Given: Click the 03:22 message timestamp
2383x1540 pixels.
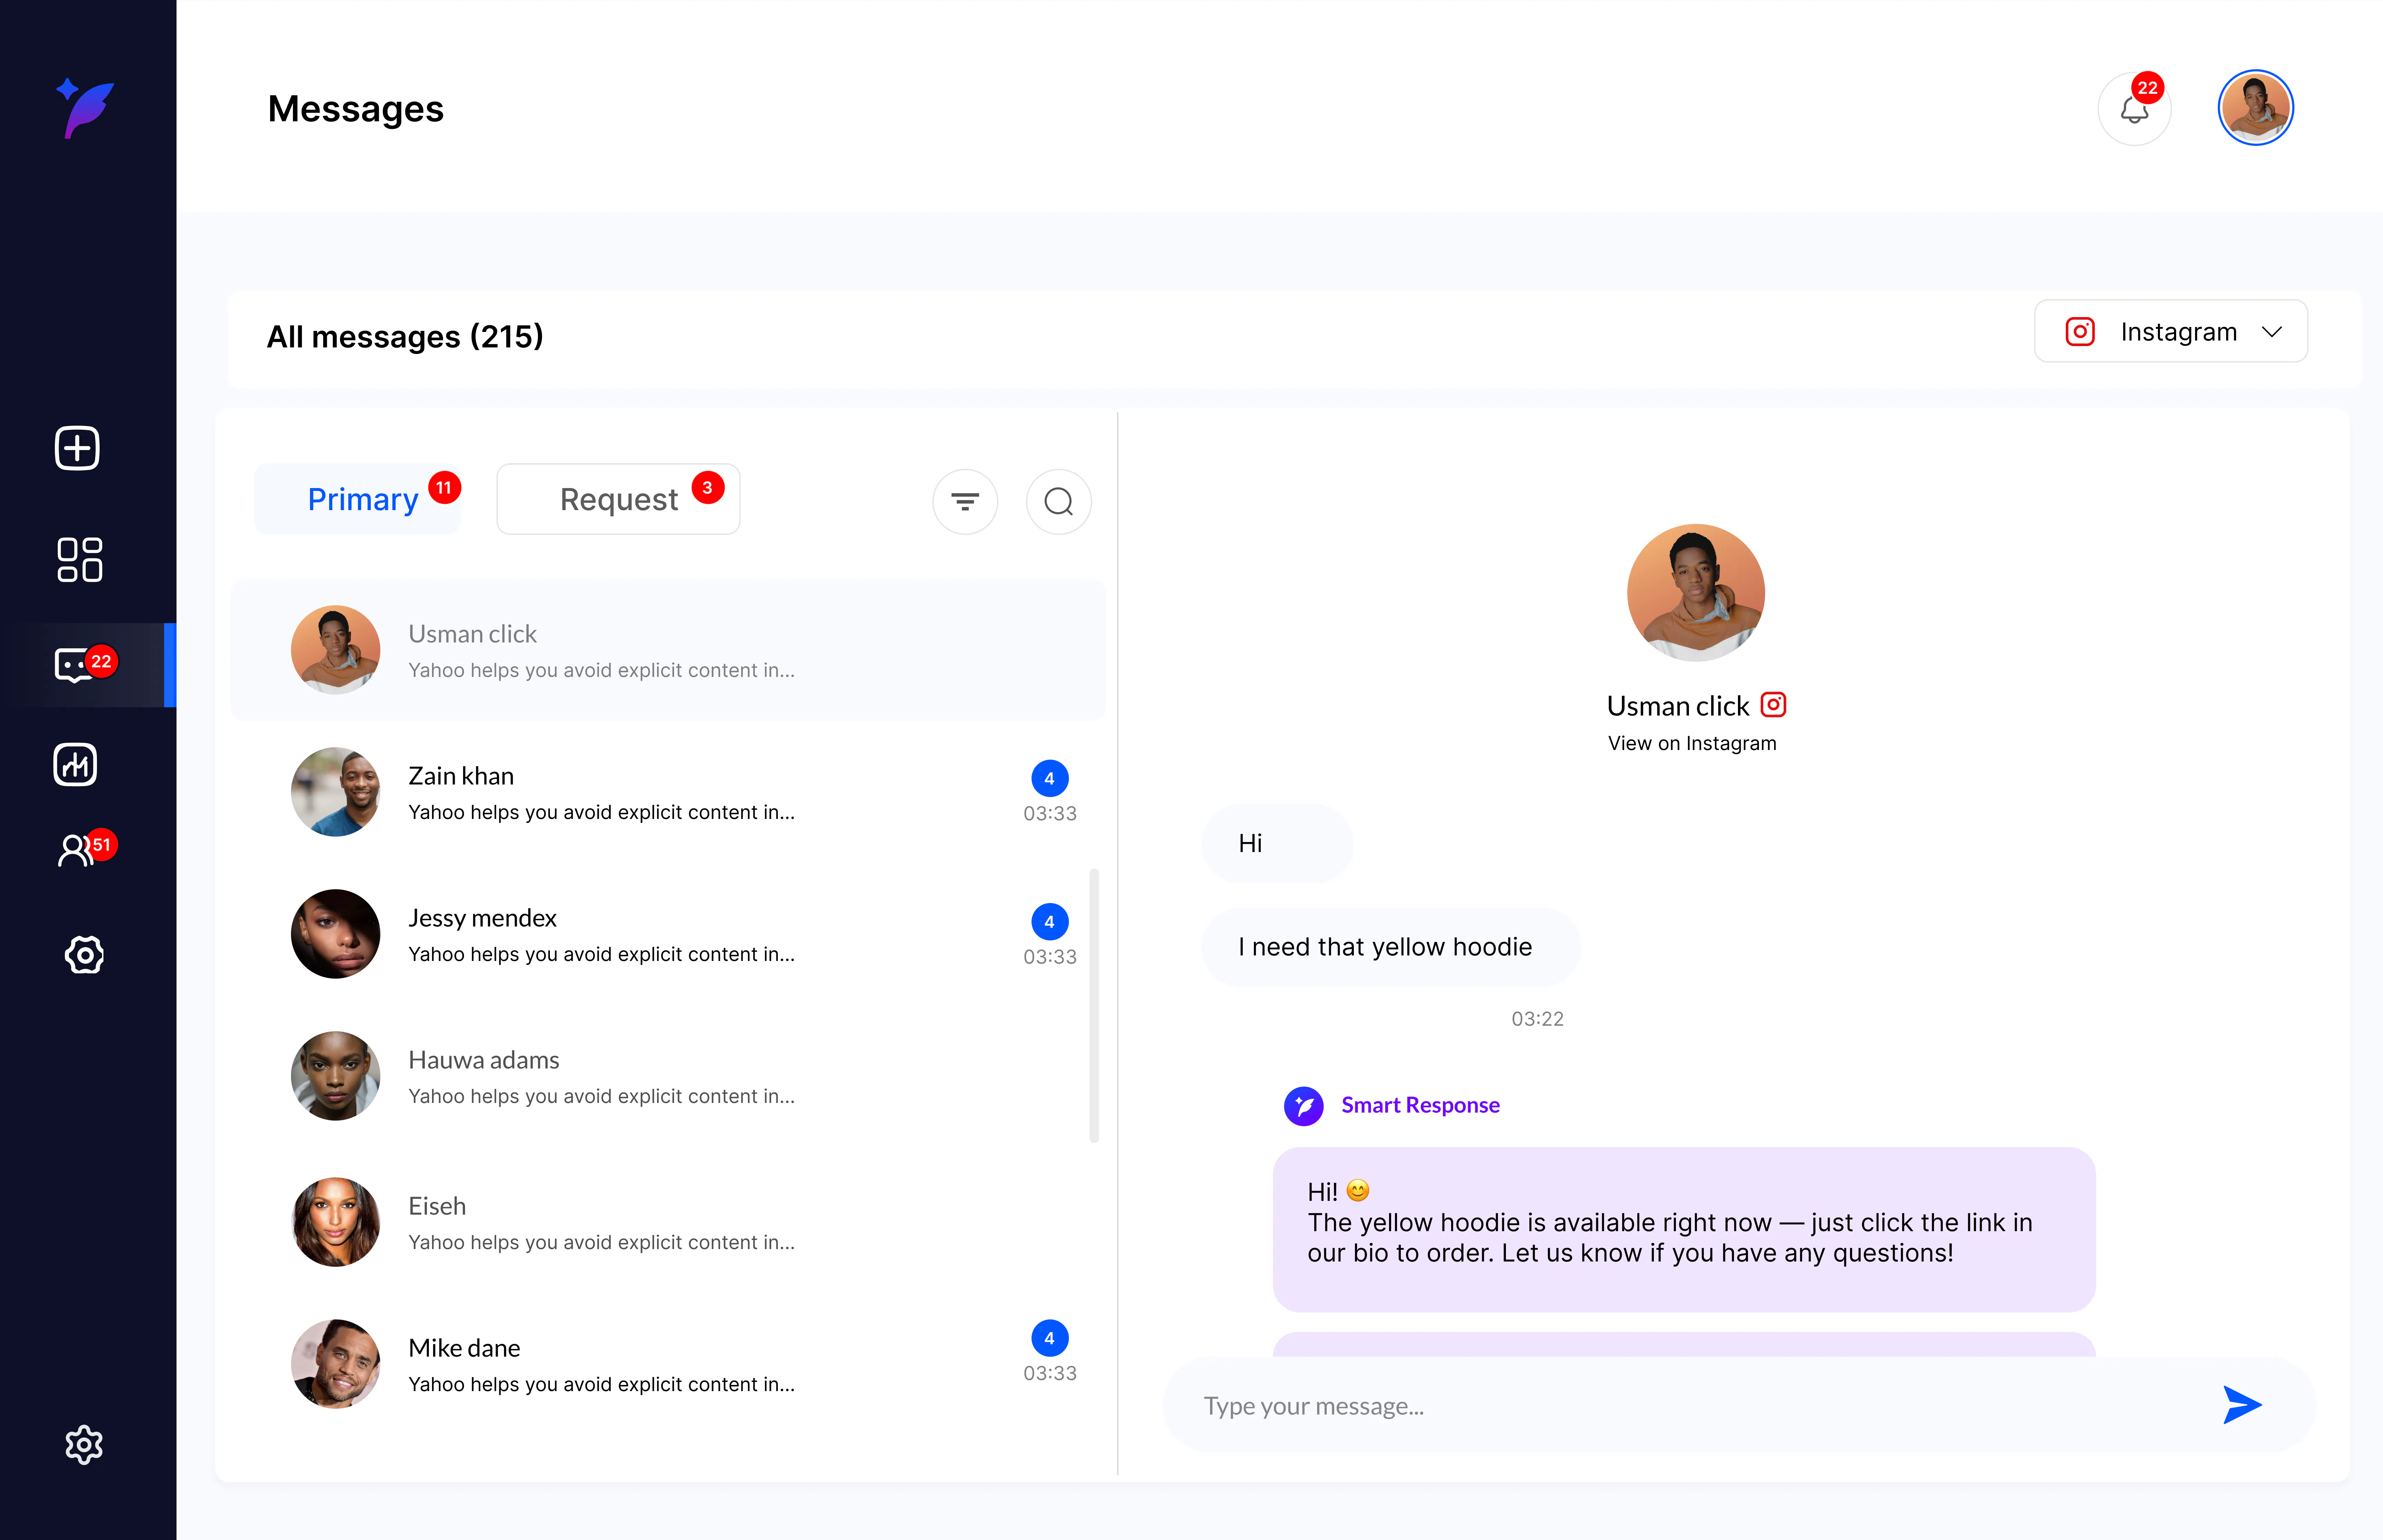Looking at the screenshot, I should tap(1537, 1019).
